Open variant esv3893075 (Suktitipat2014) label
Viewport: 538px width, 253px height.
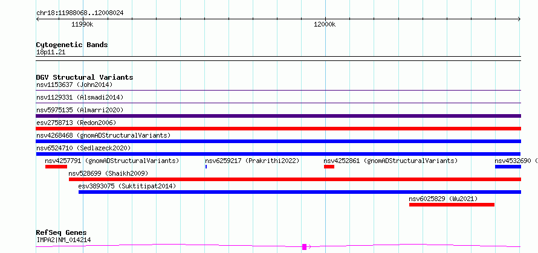(127, 186)
